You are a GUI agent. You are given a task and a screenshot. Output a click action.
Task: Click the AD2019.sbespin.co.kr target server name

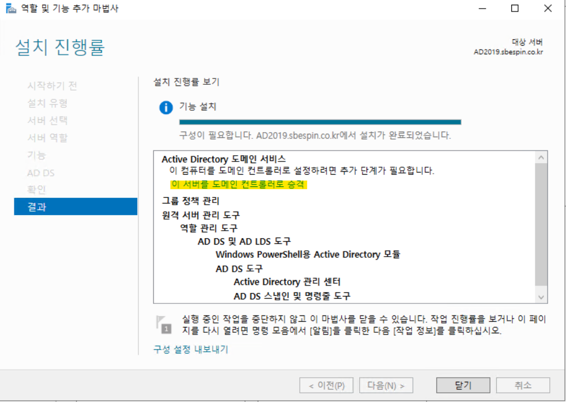pos(508,52)
